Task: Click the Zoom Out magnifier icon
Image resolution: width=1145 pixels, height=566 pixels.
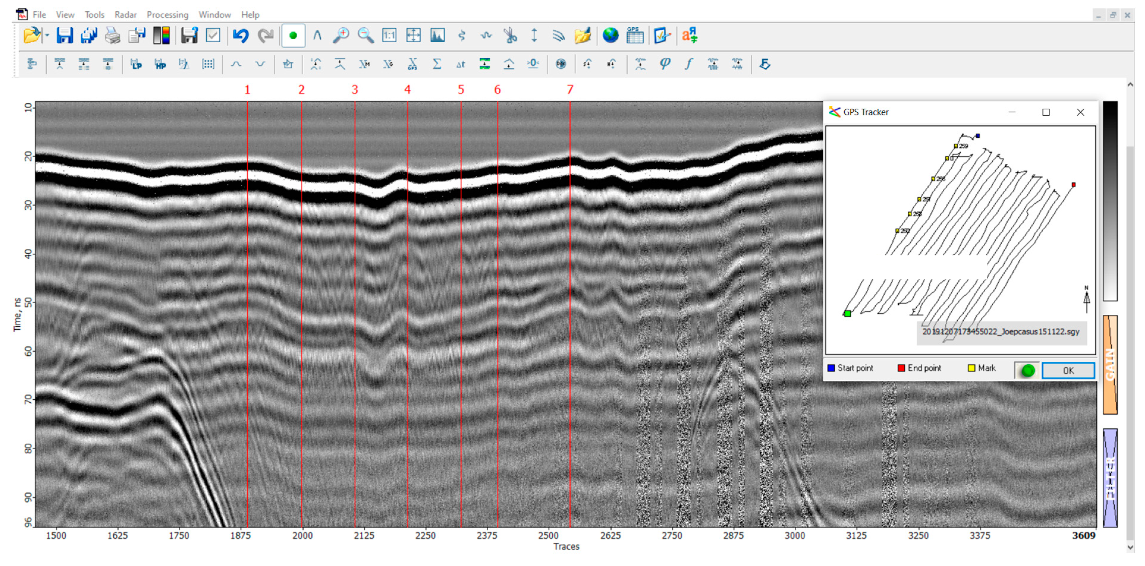Action: 365,36
